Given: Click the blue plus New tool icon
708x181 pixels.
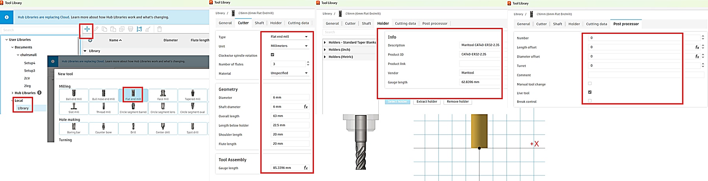Looking at the screenshot, I should click(x=87, y=29).
